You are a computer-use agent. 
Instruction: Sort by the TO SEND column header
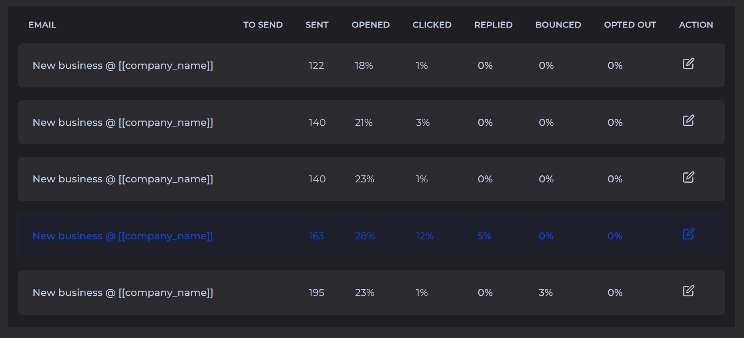click(x=263, y=25)
